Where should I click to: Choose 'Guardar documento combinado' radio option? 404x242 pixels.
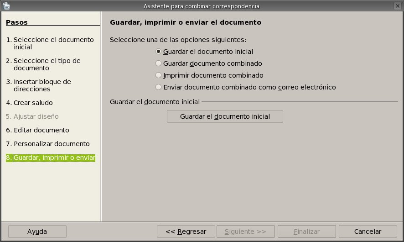tap(159, 63)
